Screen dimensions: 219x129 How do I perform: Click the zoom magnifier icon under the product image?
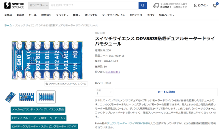[x=47, y=84]
